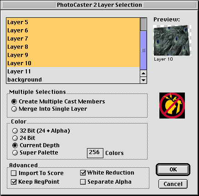Click the Layer 10 preview thumbnail
The width and height of the screenshot is (199, 196).
coord(172,41)
